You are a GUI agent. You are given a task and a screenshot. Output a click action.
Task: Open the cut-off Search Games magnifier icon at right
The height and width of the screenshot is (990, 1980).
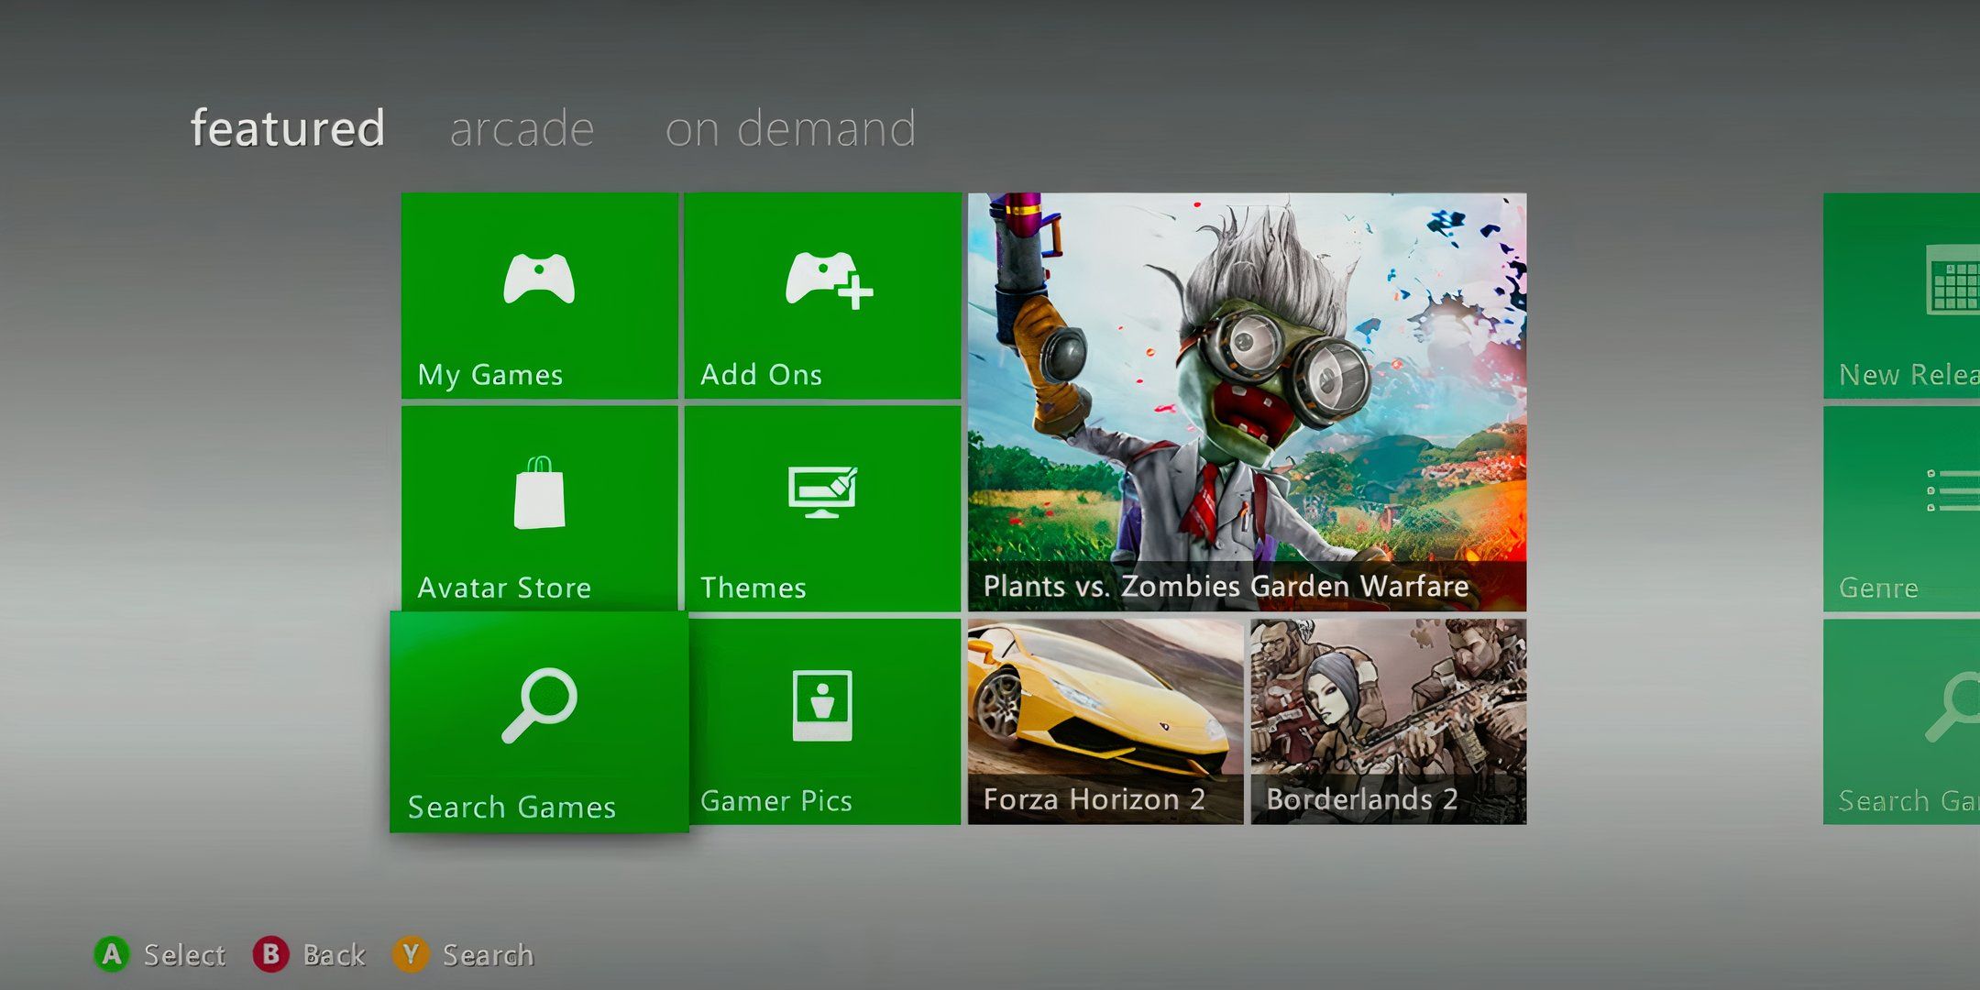click(x=1952, y=706)
